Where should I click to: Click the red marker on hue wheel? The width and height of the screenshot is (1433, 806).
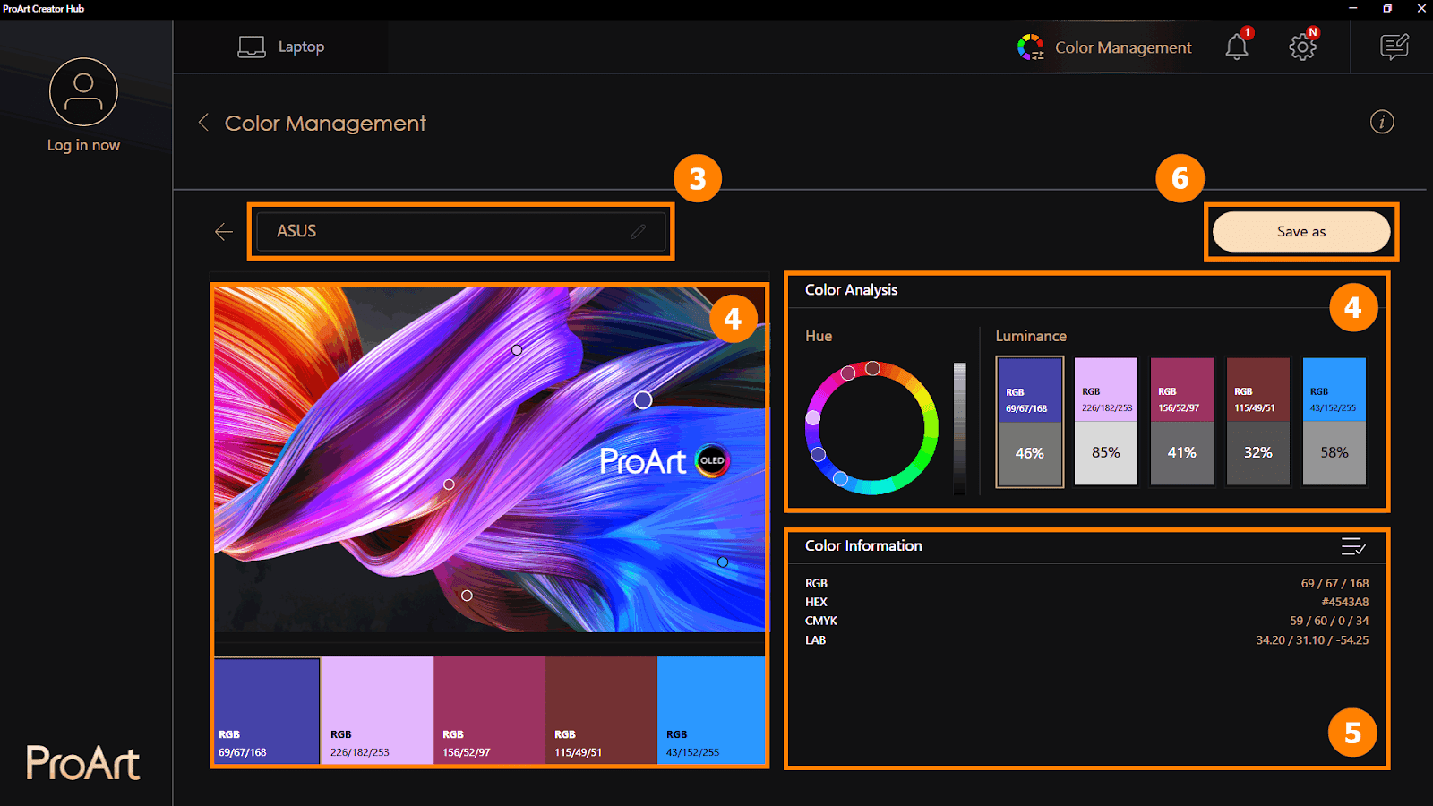point(872,368)
